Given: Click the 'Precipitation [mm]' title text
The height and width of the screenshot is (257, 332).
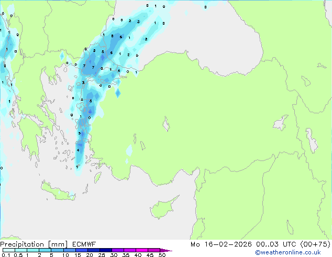Looking at the screenshot, I should click(34, 244).
